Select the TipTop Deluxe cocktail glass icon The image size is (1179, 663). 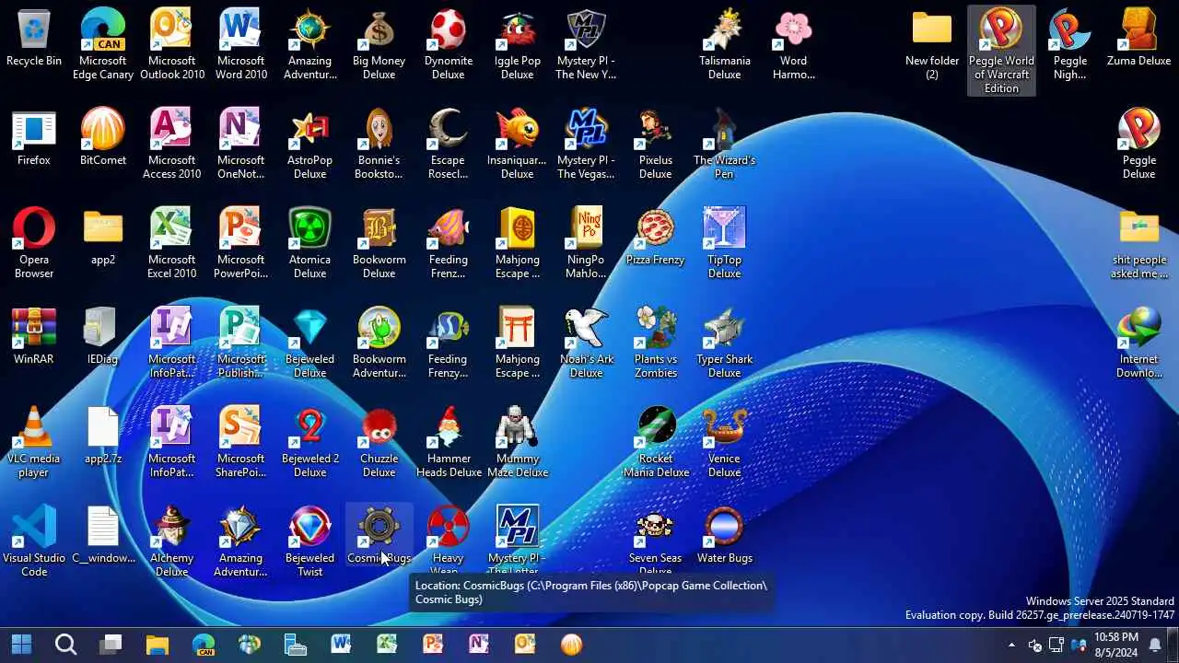[725, 242]
